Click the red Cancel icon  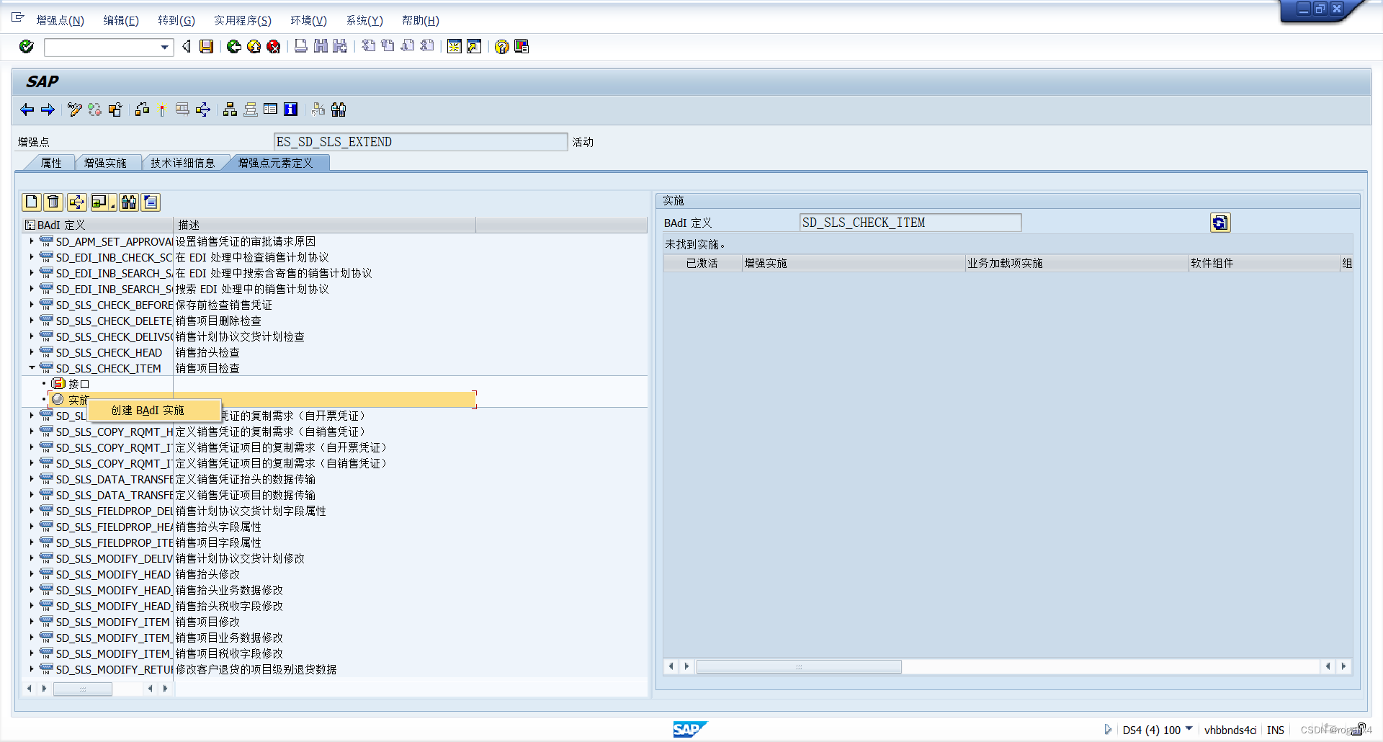[x=273, y=47]
